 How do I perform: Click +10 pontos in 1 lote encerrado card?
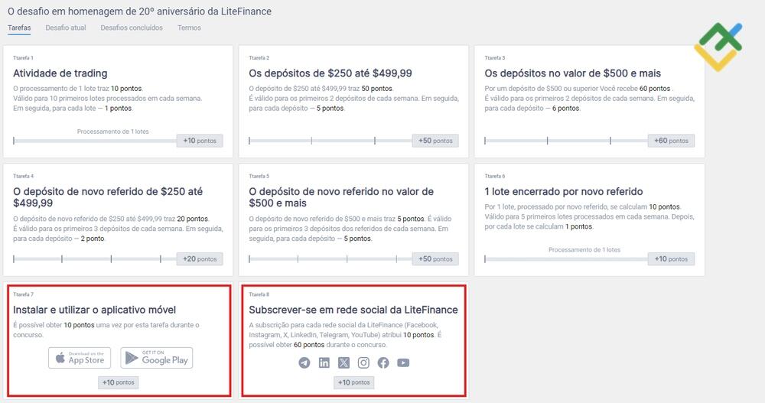click(672, 259)
